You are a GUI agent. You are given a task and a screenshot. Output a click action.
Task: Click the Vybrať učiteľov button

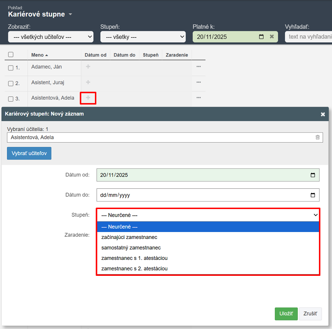tap(29, 153)
